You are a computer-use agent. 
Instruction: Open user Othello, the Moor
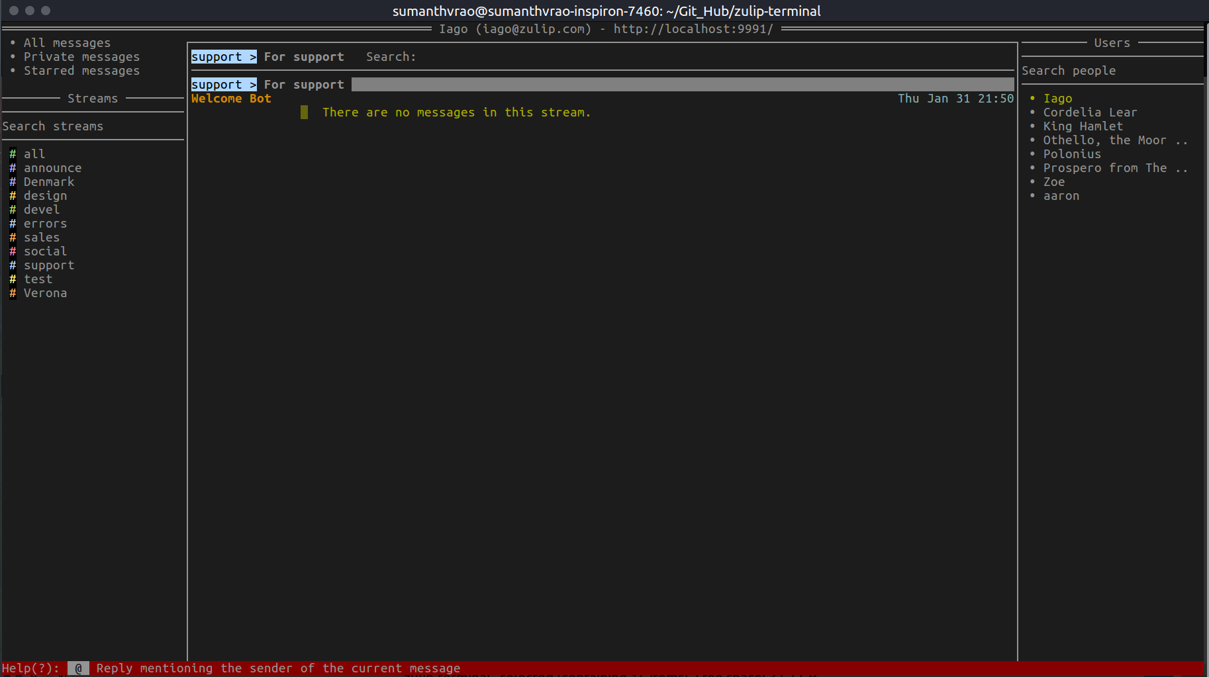(x=1116, y=140)
